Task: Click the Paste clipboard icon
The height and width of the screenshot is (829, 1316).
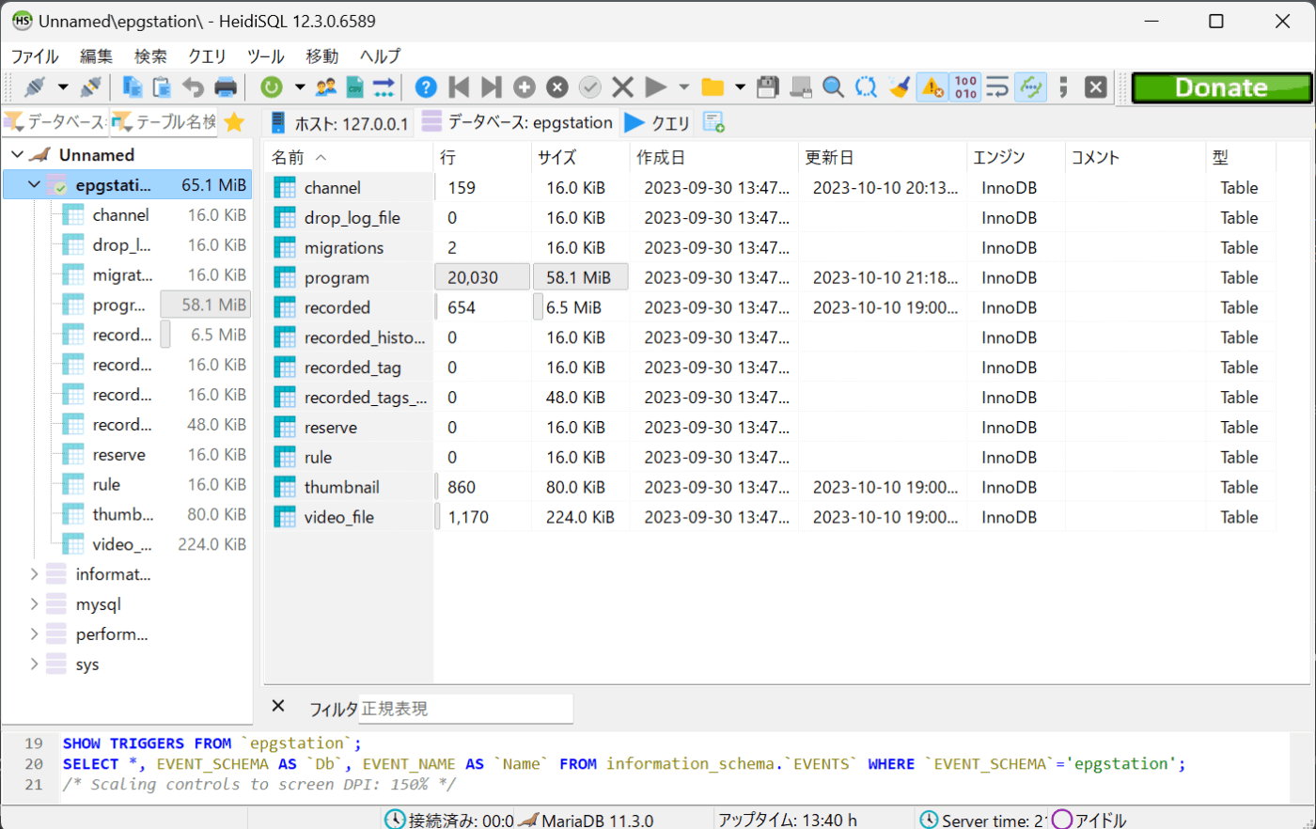Action: (x=162, y=87)
